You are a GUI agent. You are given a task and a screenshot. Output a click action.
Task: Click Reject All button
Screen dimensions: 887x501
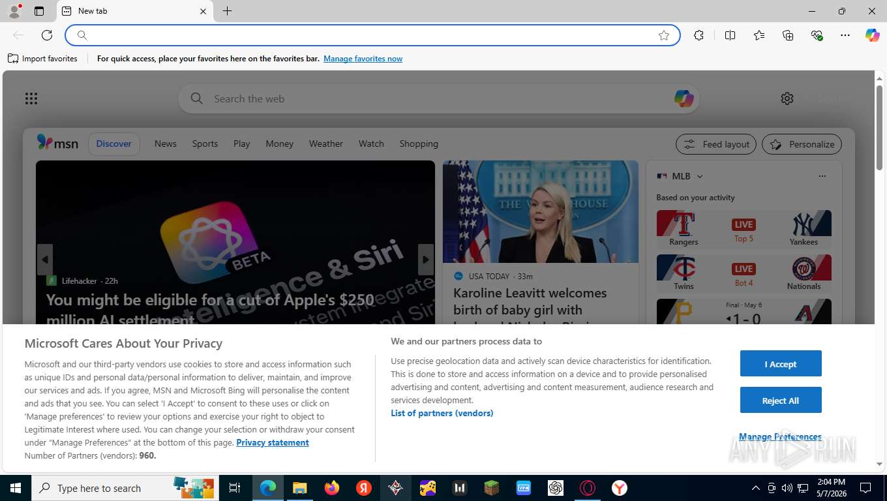[x=781, y=401]
